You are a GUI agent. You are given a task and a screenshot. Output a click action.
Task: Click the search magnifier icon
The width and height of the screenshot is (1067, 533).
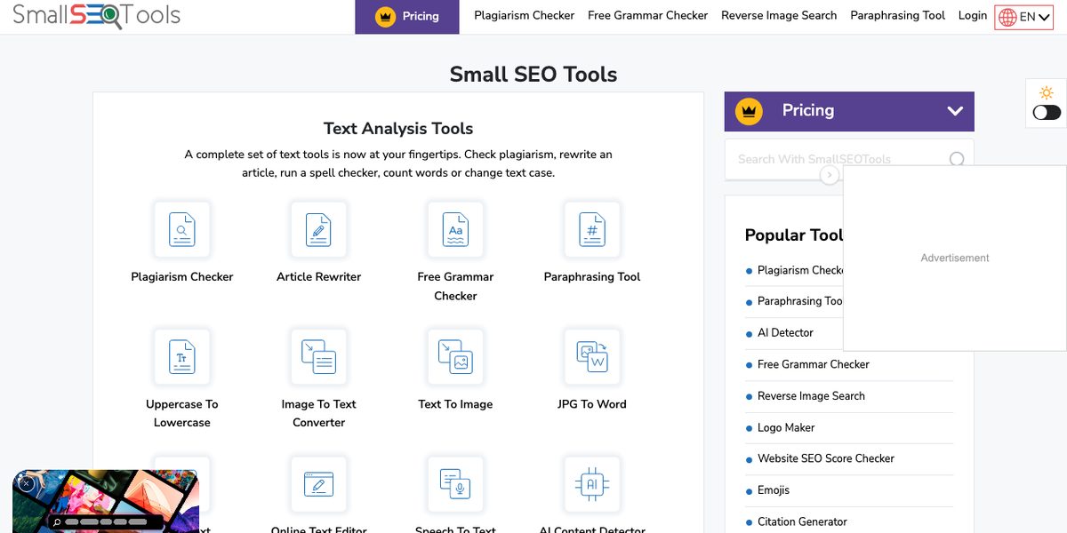pos(957,159)
